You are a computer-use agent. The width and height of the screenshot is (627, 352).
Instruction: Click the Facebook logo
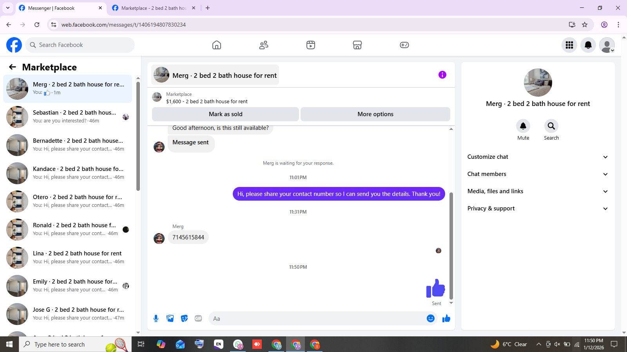[x=14, y=45]
